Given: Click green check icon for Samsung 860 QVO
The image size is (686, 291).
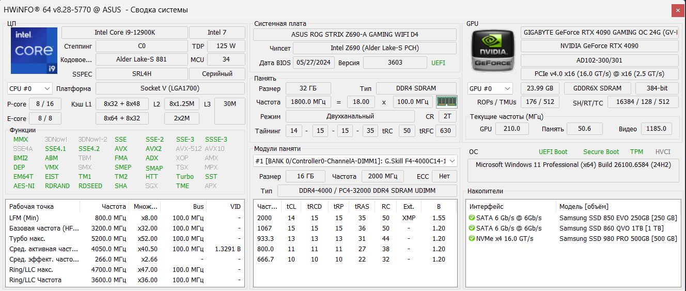Looking at the screenshot, I should pos(472,228).
